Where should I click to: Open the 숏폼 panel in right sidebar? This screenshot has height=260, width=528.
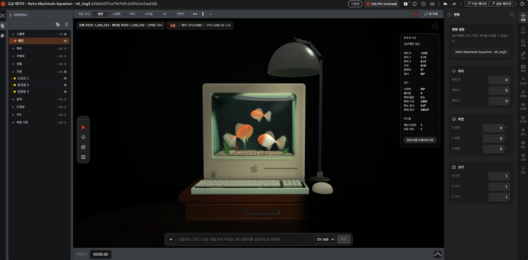click(x=523, y=43)
